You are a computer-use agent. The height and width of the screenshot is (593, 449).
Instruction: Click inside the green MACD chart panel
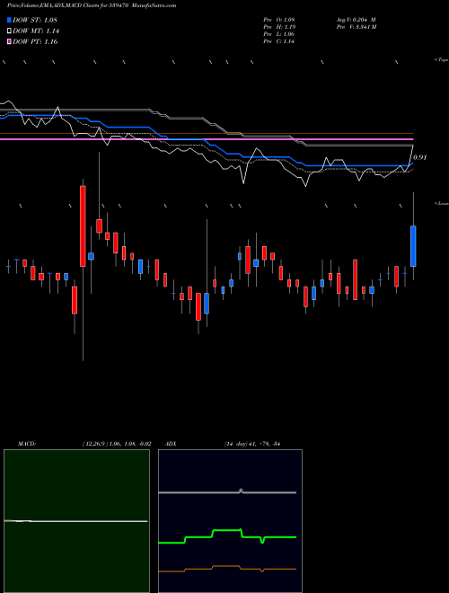[x=76, y=521]
